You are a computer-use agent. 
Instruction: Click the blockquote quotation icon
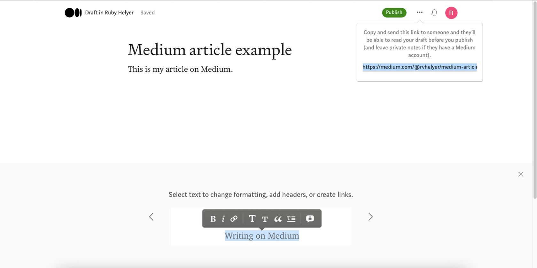click(x=278, y=219)
